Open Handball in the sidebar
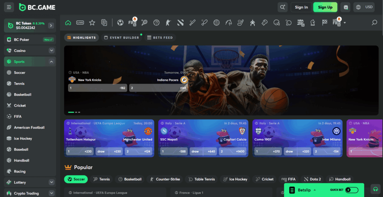Image resolution: width=383 pixels, height=197 pixels. [x=30, y=161]
